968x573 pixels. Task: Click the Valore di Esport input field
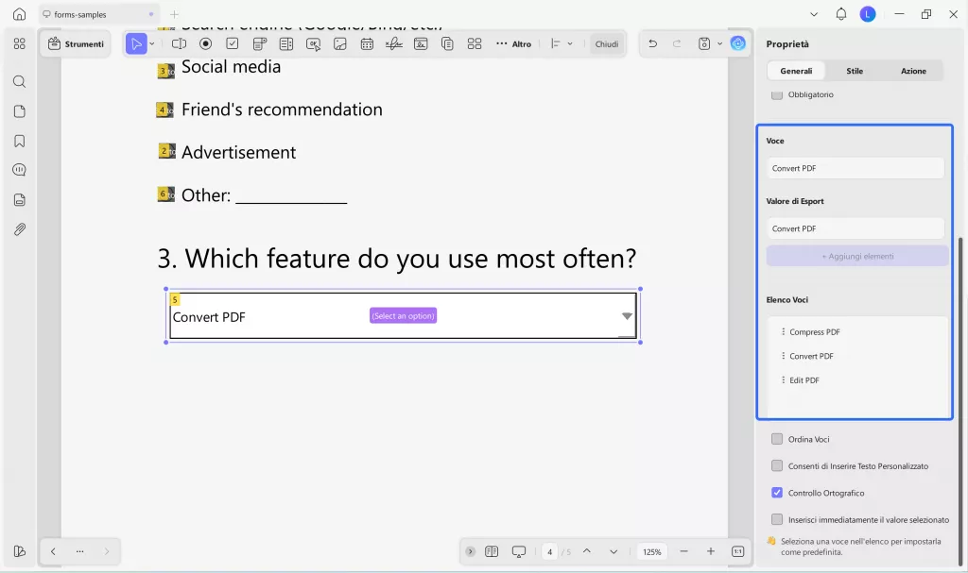coord(855,228)
